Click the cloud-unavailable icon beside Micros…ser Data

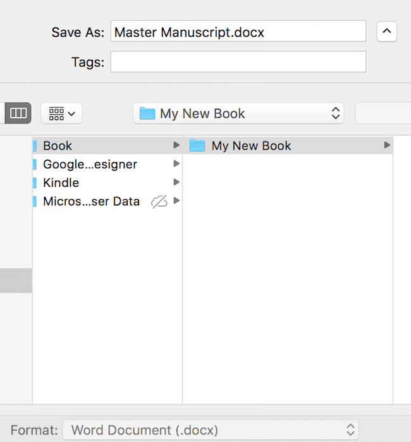click(159, 202)
